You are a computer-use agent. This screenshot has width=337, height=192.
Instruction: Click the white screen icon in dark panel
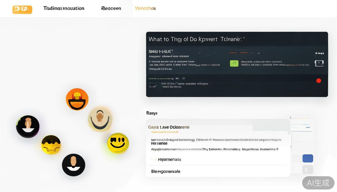[x=319, y=63]
